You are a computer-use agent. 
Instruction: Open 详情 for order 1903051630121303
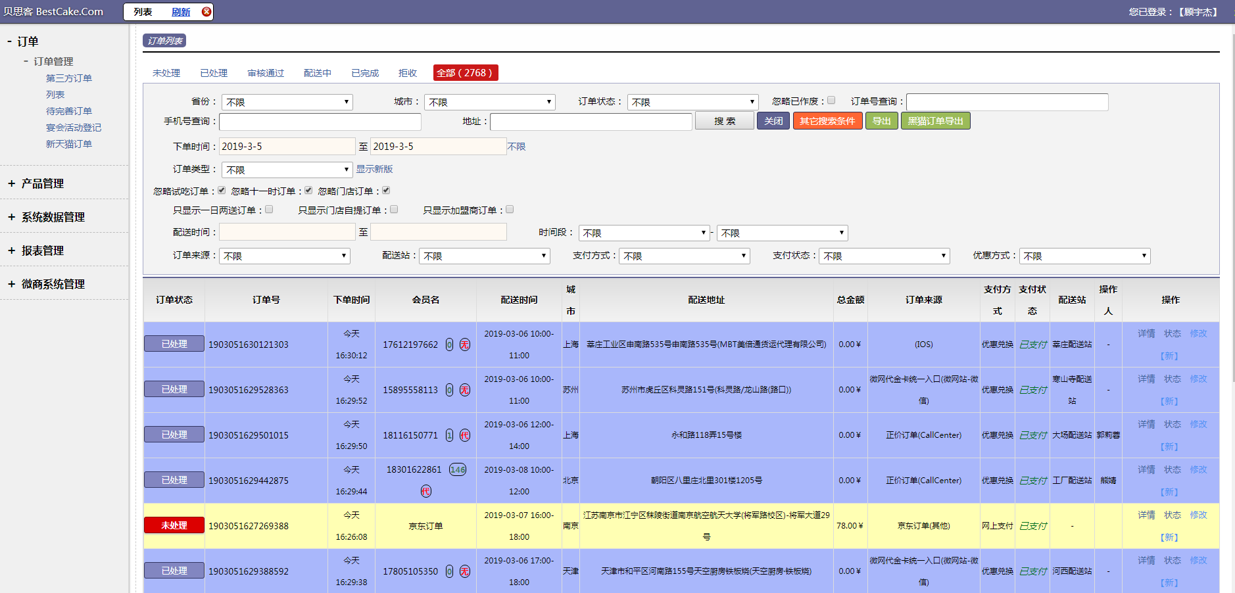click(1147, 333)
